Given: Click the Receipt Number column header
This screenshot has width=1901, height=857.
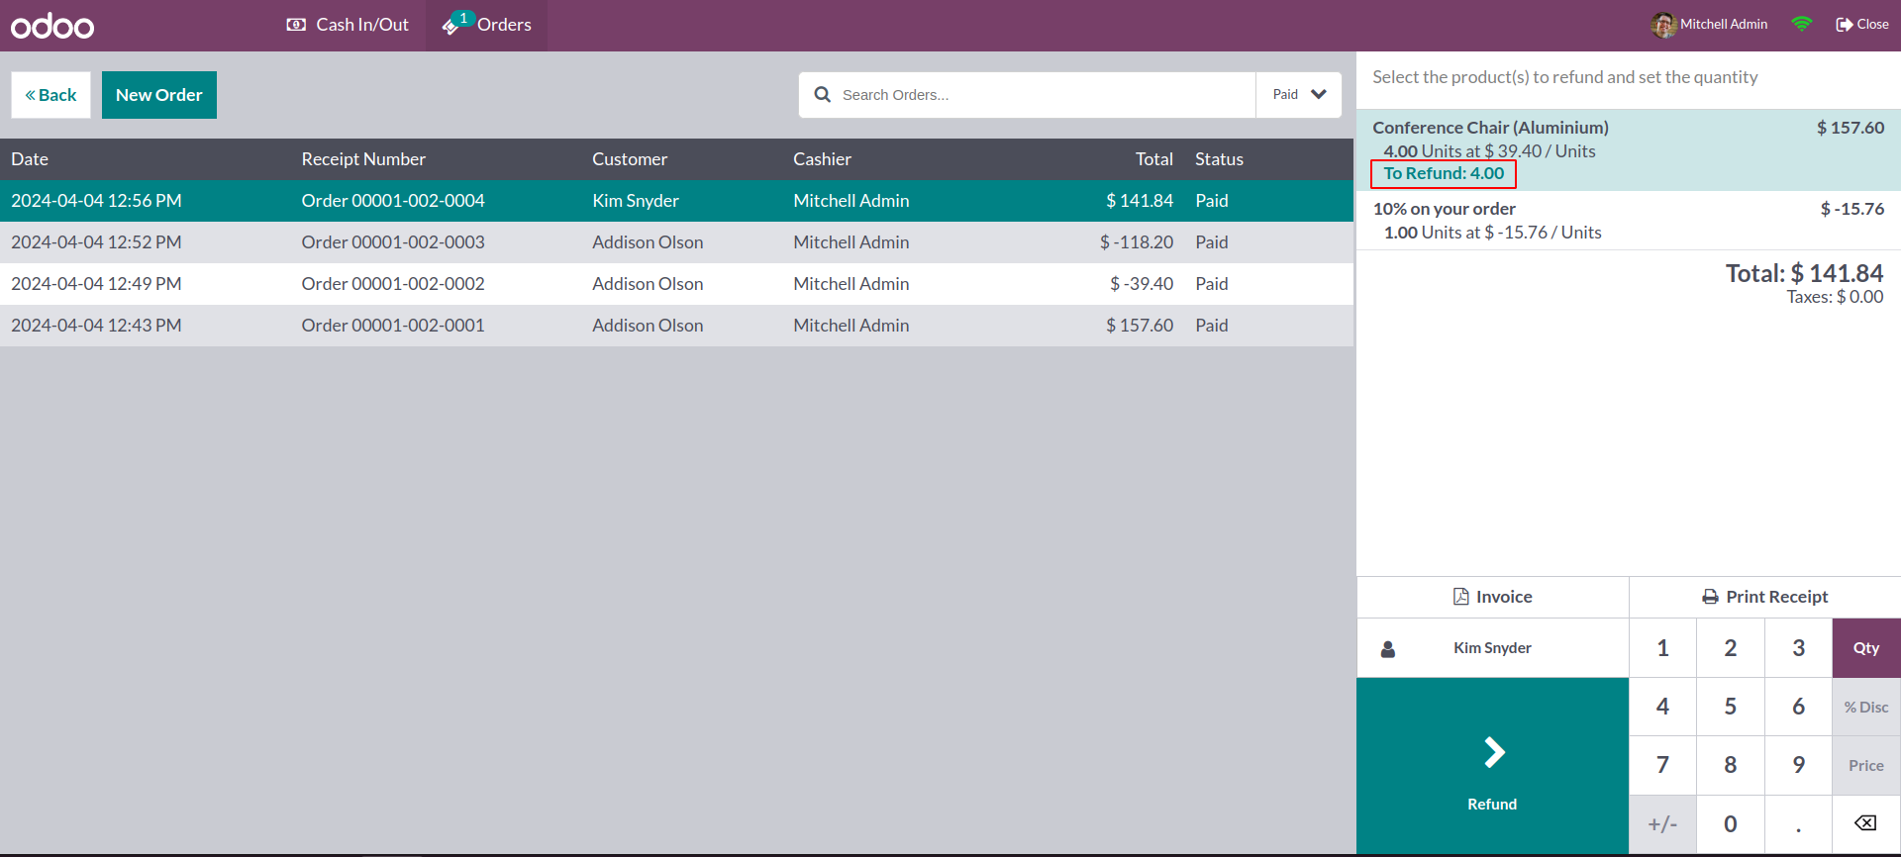Looking at the screenshot, I should pos(363,159).
